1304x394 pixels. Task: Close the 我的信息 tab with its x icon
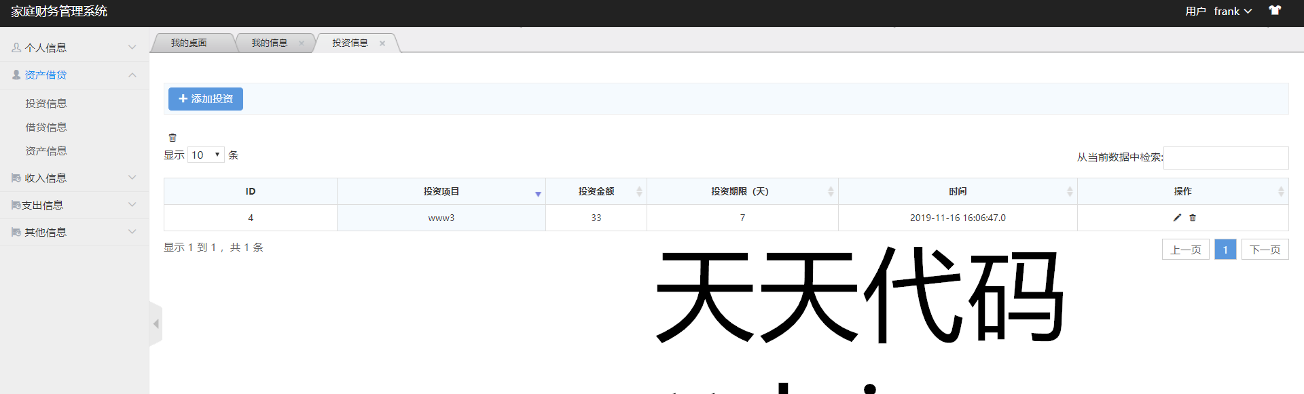[x=302, y=43]
